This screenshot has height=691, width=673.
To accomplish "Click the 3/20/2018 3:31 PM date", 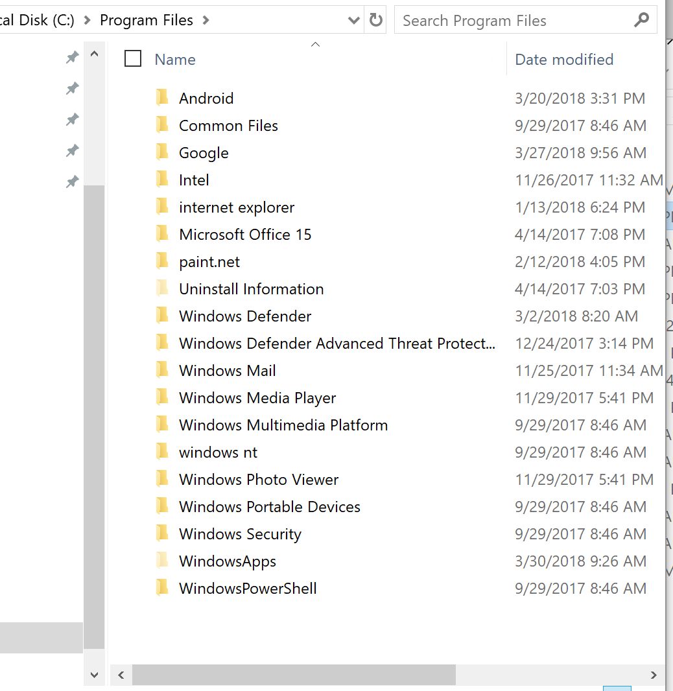I will point(580,99).
